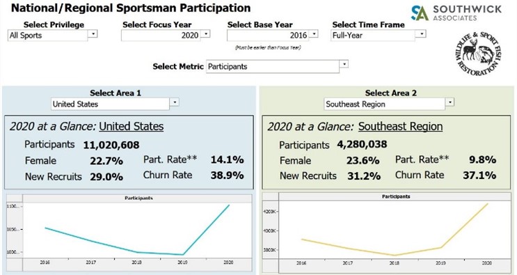This screenshot has height=275, width=517.
Task: Click the underlined Southeast Region heading link
Action: point(400,126)
